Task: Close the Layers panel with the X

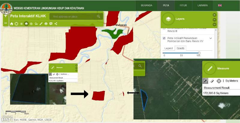Action: (x=214, y=15)
